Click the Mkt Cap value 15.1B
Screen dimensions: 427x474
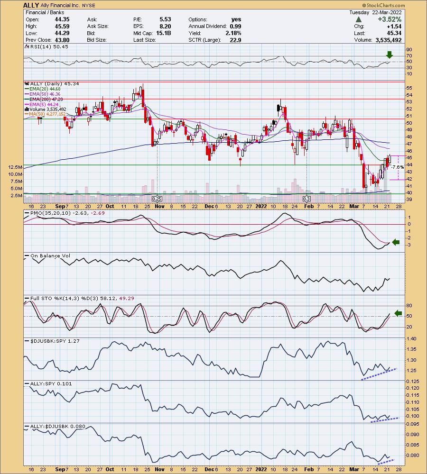click(x=163, y=33)
